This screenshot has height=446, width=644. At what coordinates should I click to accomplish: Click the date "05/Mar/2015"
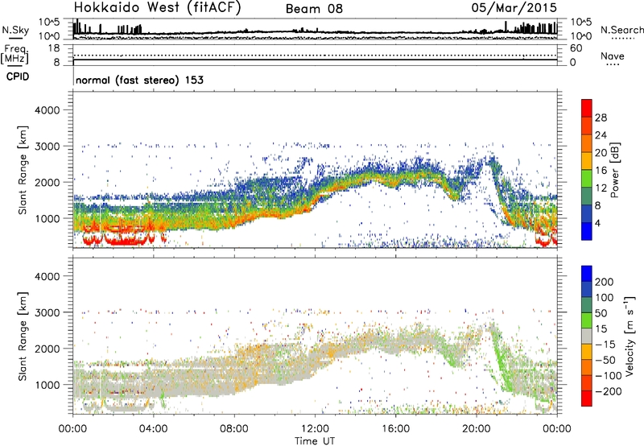(x=514, y=8)
